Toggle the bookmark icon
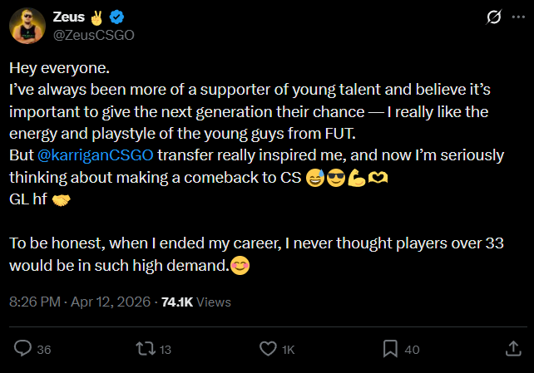This screenshot has height=373, width=534. pos(389,350)
